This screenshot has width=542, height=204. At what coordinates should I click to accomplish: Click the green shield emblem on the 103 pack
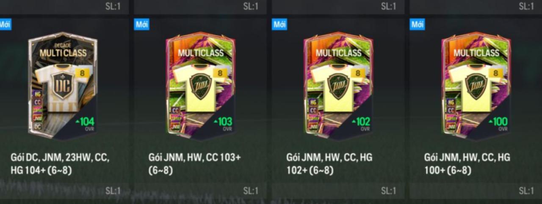tap(200, 86)
